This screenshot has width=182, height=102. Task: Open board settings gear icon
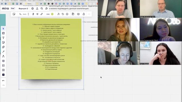tap(32, 8)
